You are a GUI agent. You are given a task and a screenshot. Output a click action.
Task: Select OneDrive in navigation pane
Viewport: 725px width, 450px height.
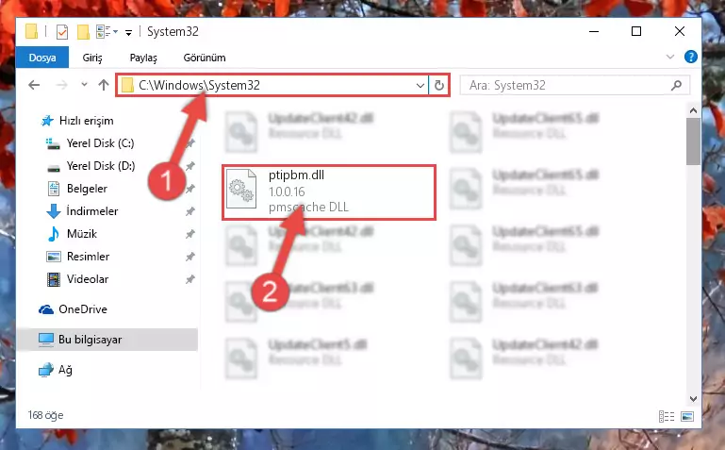coord(83,309)
